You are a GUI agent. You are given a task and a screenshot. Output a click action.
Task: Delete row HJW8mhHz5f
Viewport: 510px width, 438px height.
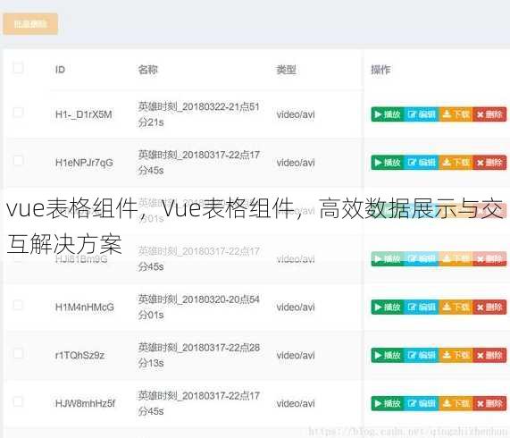click(489, 403)
